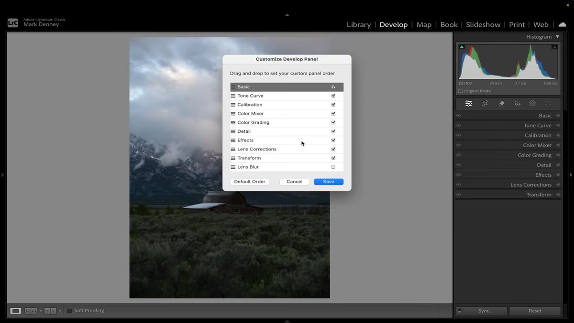
Task: Click the Save button
Action: (329, 182)
